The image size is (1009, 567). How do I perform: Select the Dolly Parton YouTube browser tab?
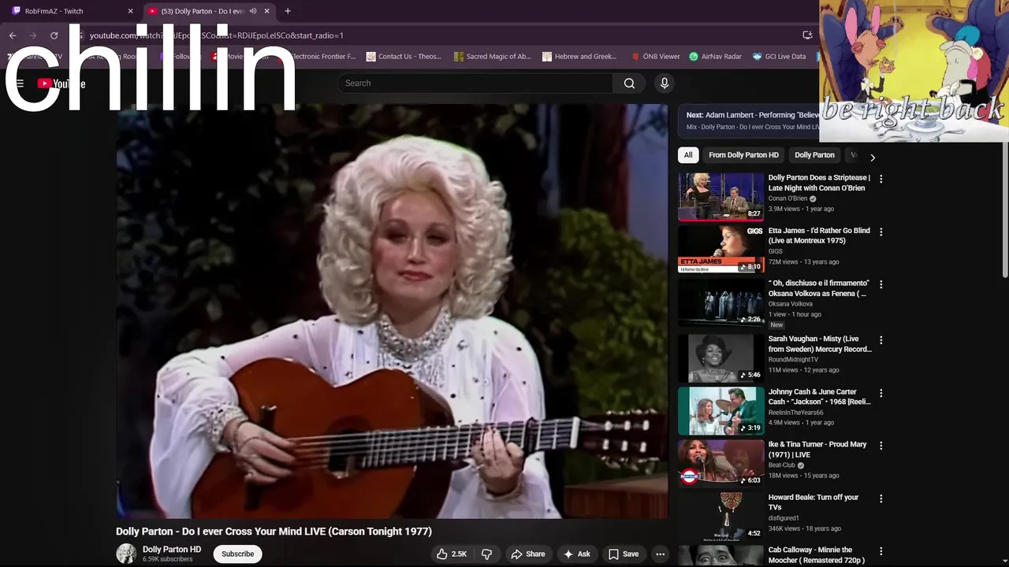click(x=209, y=11)
